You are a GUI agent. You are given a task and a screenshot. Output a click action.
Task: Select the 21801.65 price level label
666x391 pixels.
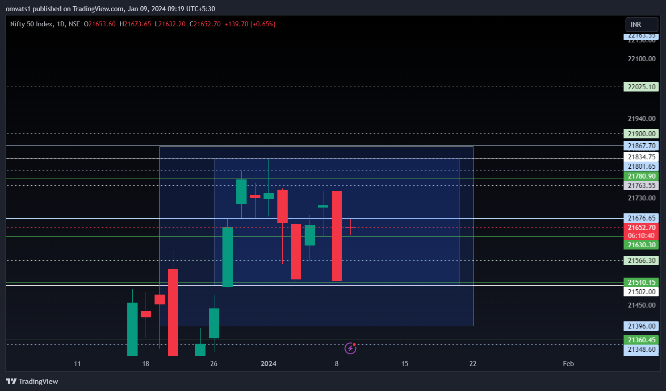pos(641,166)
